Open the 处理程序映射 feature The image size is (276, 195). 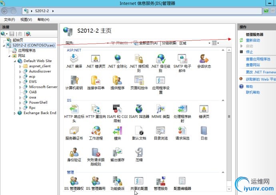182,113
